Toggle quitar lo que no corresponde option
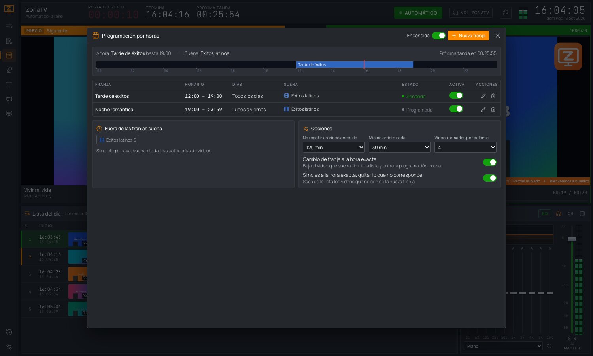The width and height of the screenshot is (593, 356). coord(490,178)
